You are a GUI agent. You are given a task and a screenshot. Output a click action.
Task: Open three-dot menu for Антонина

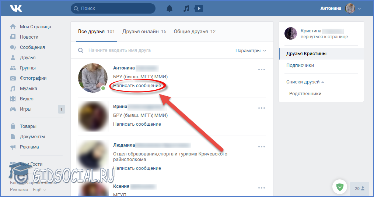tap(261, 69)
